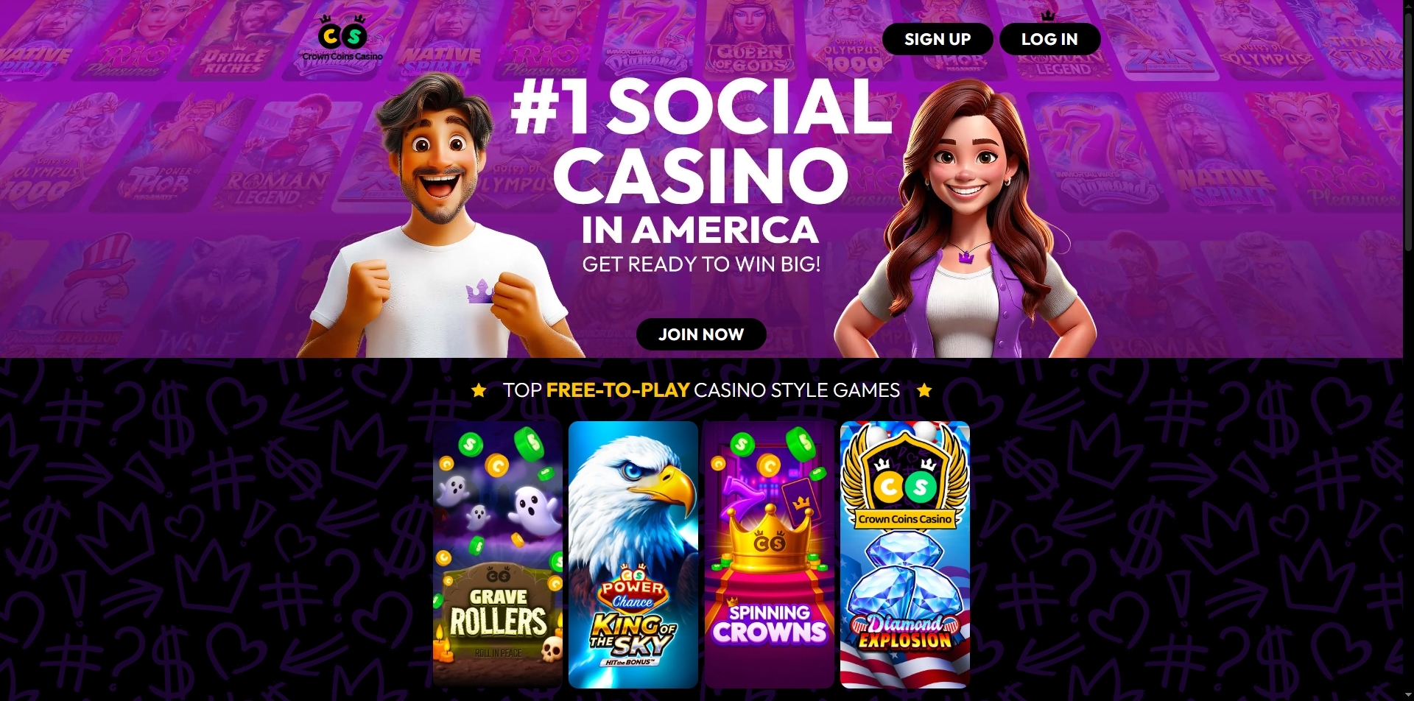Click the purple crown on man's shirt
The image size is (1414, 701).
pos(480,292)
